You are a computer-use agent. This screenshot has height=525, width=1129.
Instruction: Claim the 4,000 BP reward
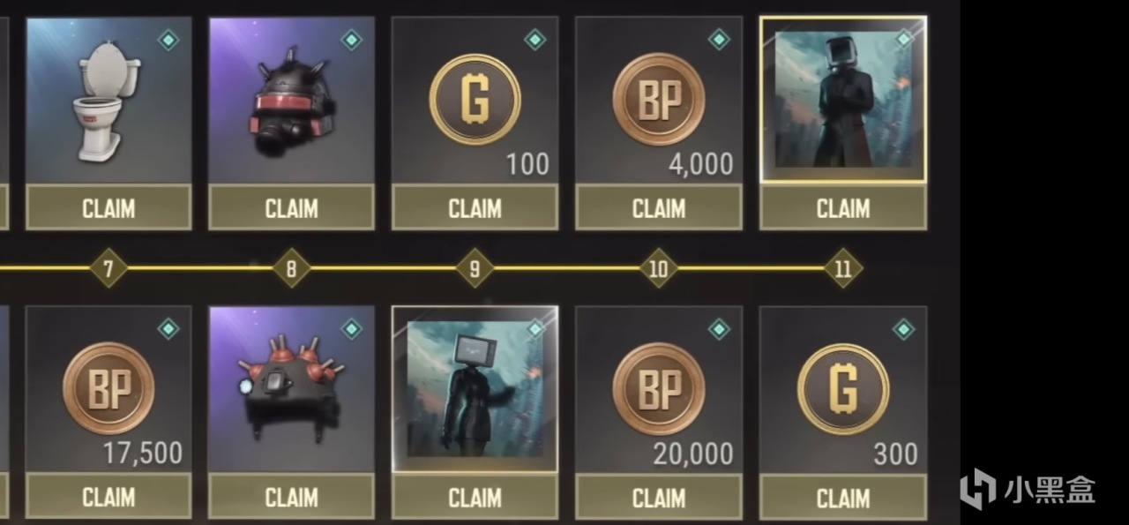tap(658, 208)
